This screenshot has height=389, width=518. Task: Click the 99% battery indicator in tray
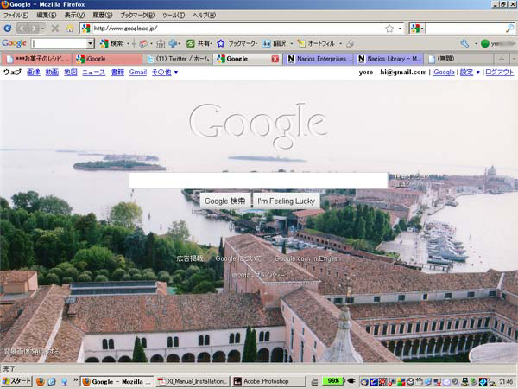333,381
